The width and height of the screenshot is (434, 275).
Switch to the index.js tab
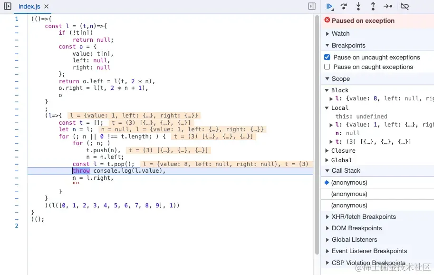[x=29, y=6]
